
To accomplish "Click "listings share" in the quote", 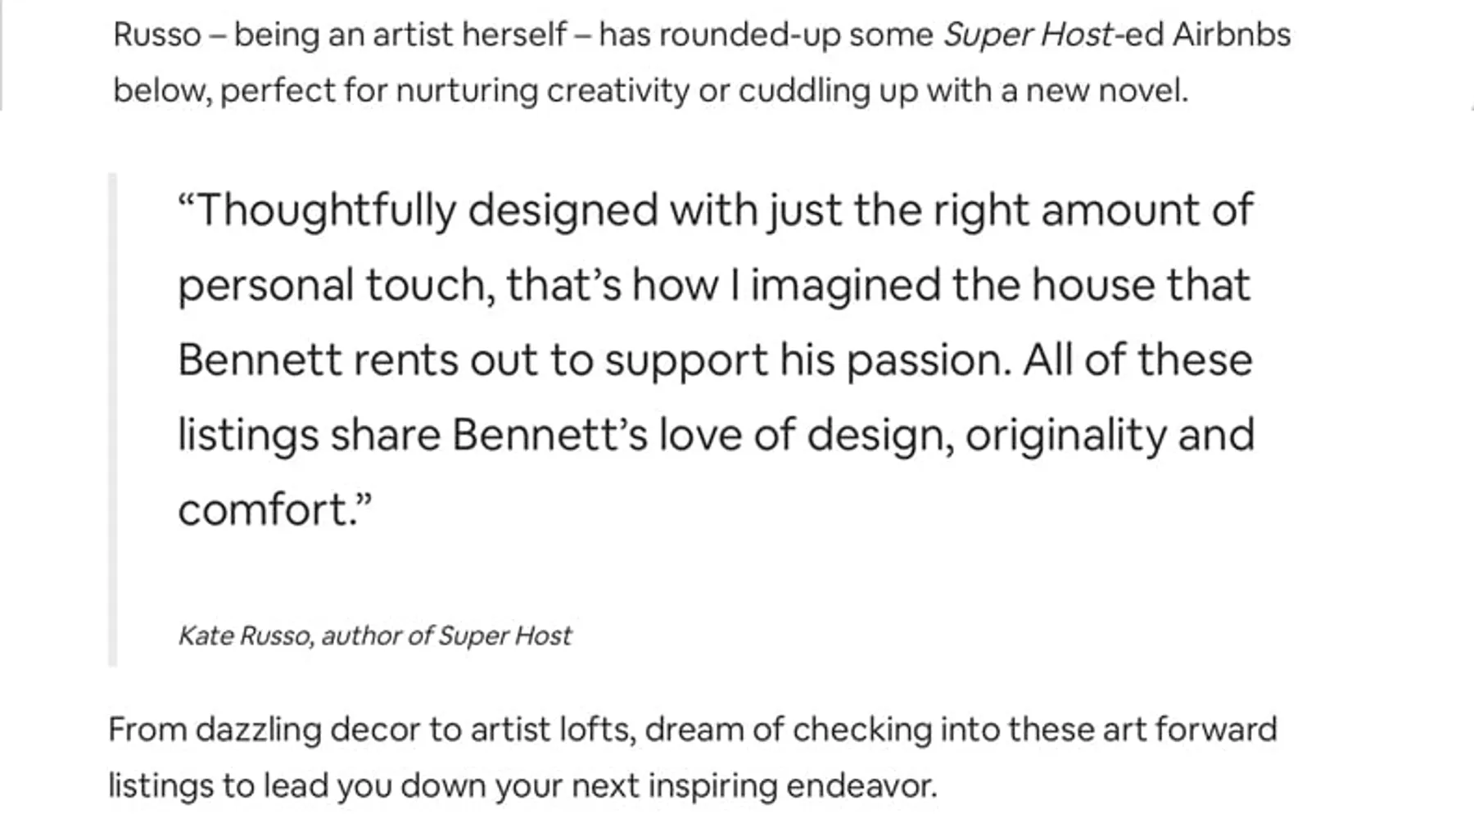I will coord(309,435).
